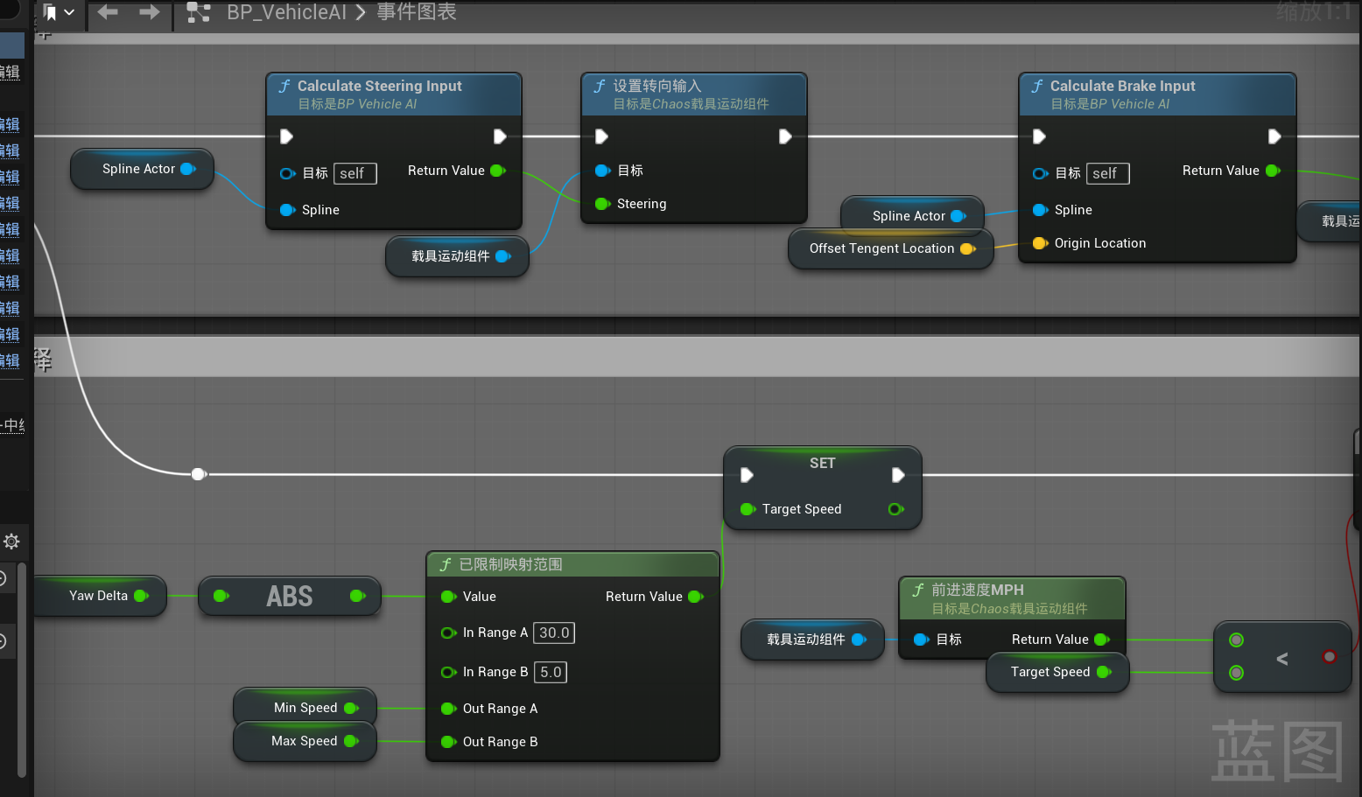Click the ABS node
This screenshot has width=1362, height=797.
coord(289,597)
